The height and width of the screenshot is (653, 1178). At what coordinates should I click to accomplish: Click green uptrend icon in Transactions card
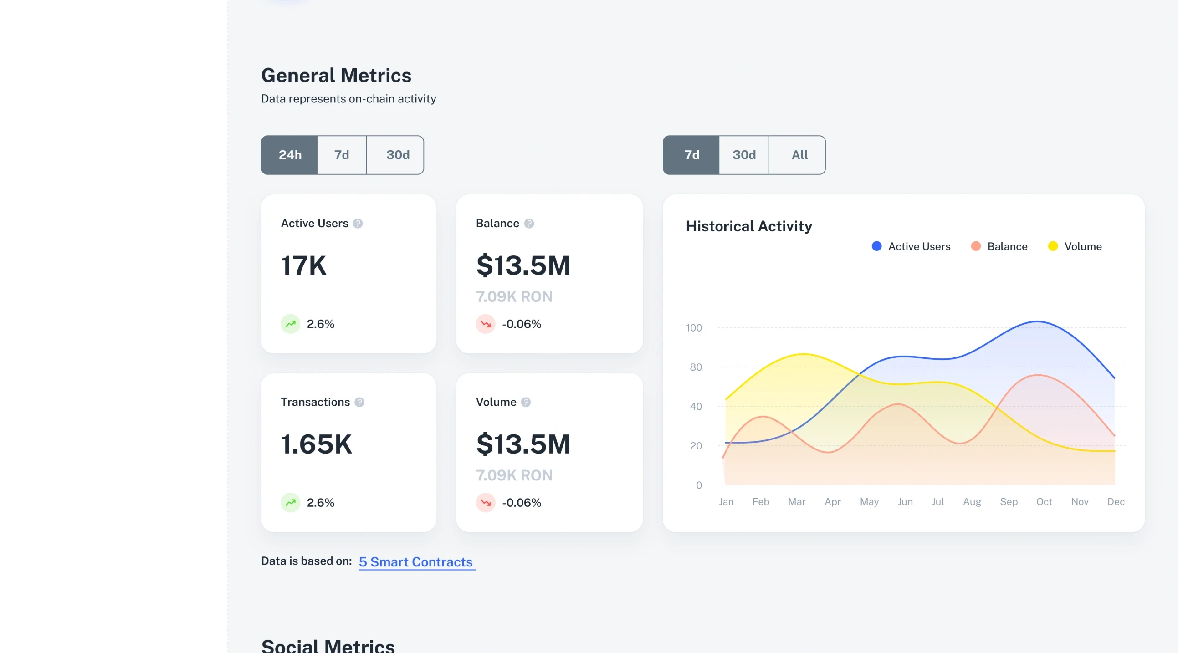pos(290,503)
